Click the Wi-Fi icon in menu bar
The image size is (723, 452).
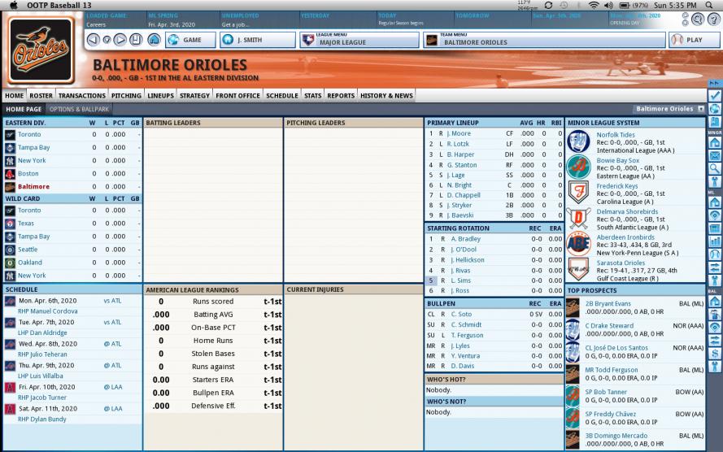click(x=594, y=5)
